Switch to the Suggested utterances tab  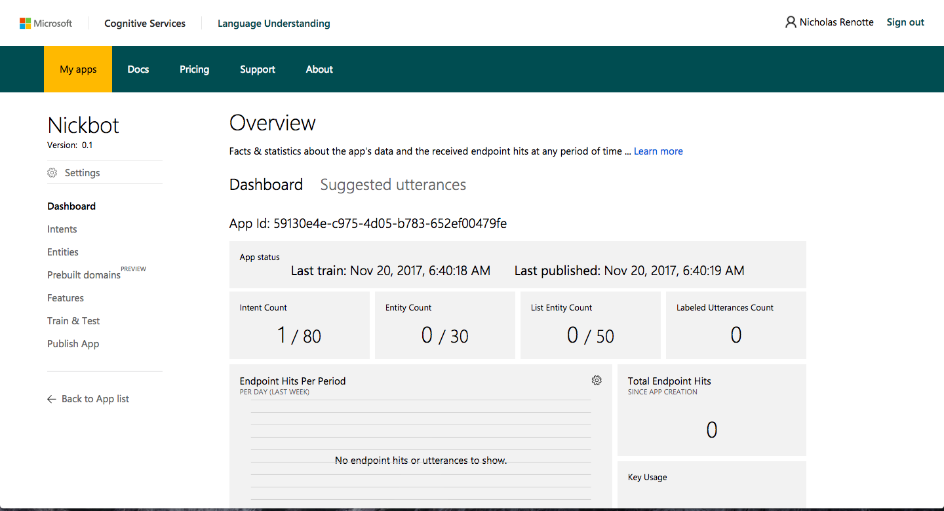(393, 185)
